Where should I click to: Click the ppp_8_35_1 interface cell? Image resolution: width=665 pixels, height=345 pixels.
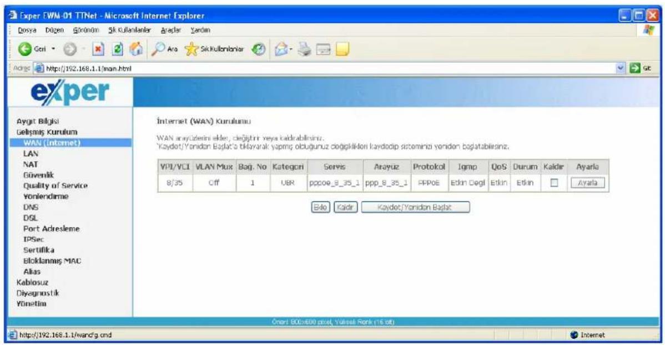(386, 183)
